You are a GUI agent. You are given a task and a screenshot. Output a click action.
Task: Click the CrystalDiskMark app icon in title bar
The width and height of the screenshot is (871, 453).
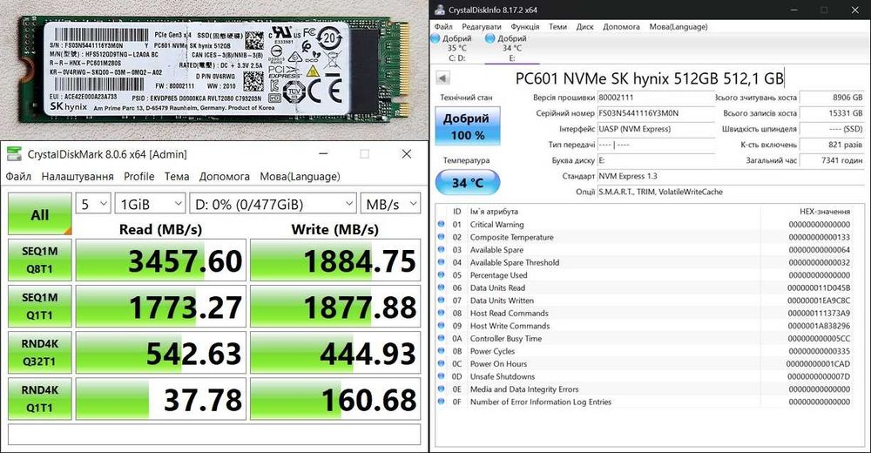click(14, 154)
